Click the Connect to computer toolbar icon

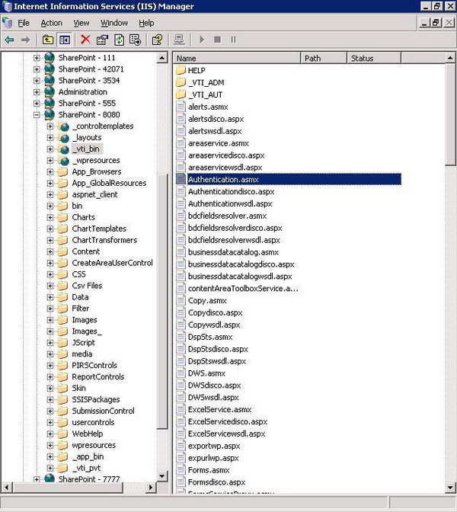[179, 40]
